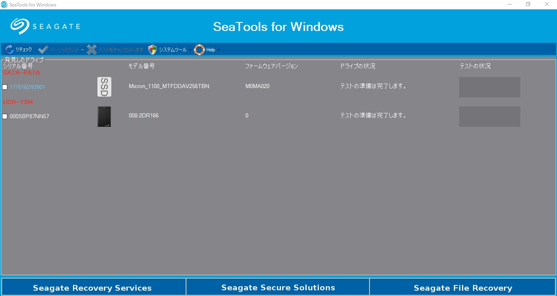557x296 pixels.
Task: Click the Seagate logo in header
Action: point(45,27)
